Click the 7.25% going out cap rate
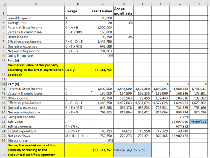 [180, 117]
